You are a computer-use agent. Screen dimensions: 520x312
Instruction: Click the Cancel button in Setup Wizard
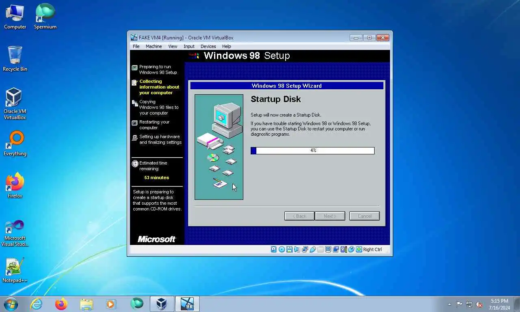364,216
